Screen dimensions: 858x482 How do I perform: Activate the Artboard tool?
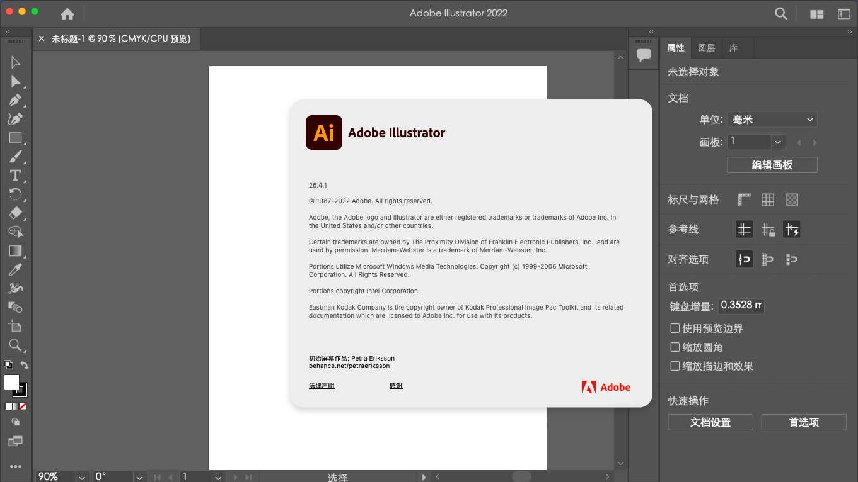(x=16, y=326)
